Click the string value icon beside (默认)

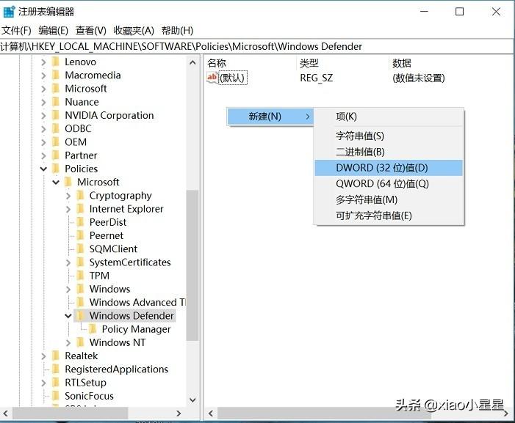pos(212,78)
